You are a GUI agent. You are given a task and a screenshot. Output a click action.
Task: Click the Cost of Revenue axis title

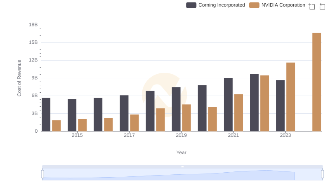tap(19, 78)
